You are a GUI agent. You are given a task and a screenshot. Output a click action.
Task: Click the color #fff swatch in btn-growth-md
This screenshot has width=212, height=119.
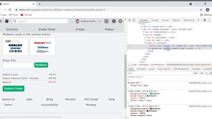pyautogui.click(x=139, y=98)
